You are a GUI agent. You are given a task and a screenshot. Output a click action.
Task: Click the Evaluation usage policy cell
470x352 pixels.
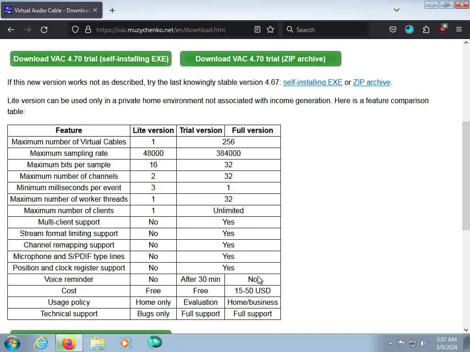click(201, 302)
